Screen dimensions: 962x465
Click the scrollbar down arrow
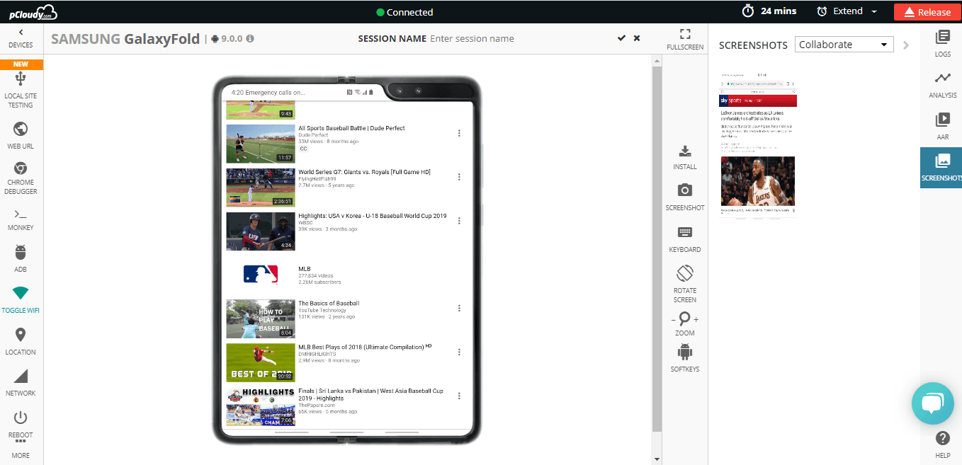click(657, 459)
